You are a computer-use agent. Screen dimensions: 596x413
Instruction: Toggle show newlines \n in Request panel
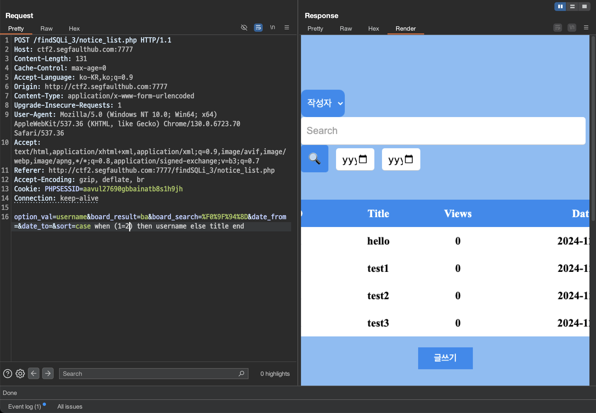point(273,27)
